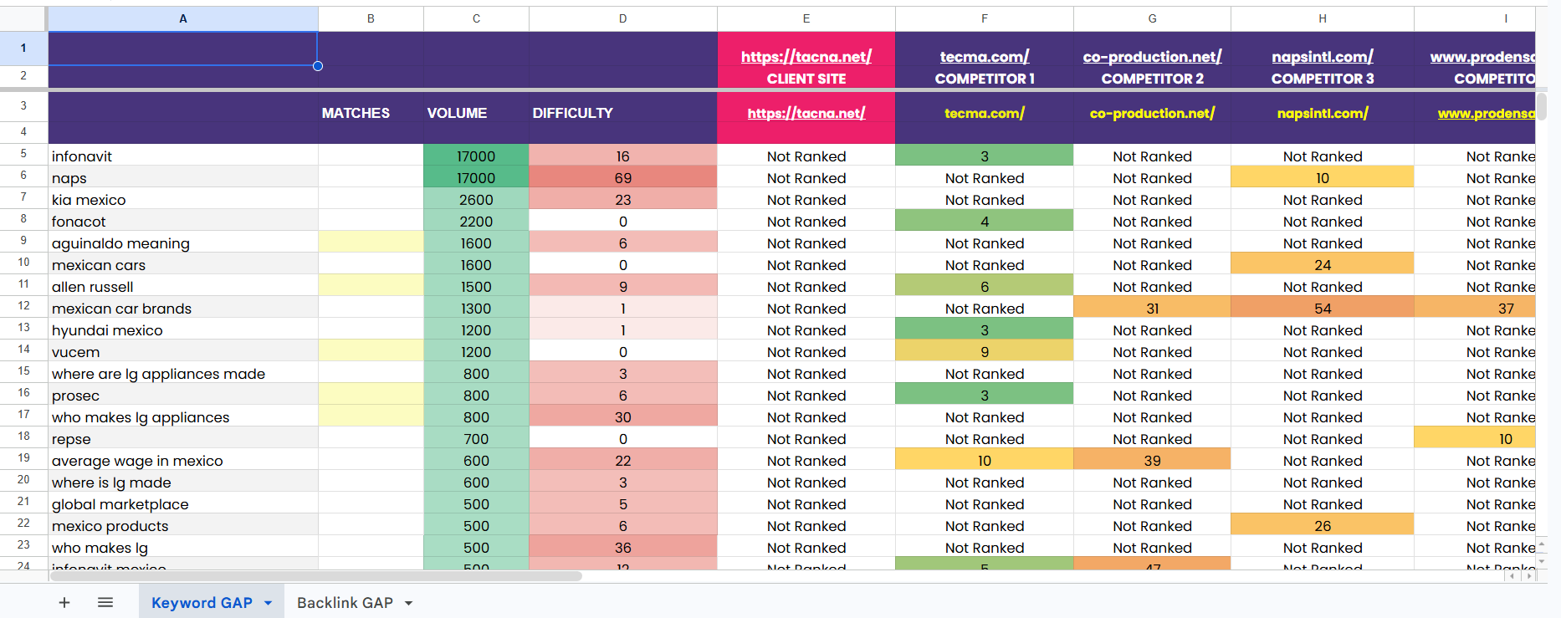Select volume 2600 for kia mexico
This screenshot has height=618, width=1561.
476,199
